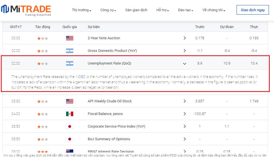Expand the BoJ Summary of Opinions row

[x=185, y=139]
